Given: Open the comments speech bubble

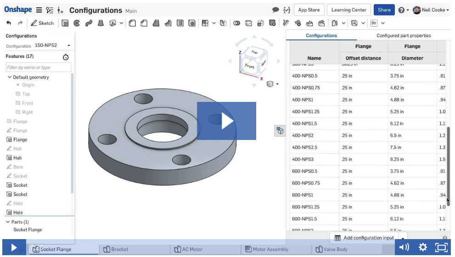Looking at the screenshot, I should [x=275, y=10].
